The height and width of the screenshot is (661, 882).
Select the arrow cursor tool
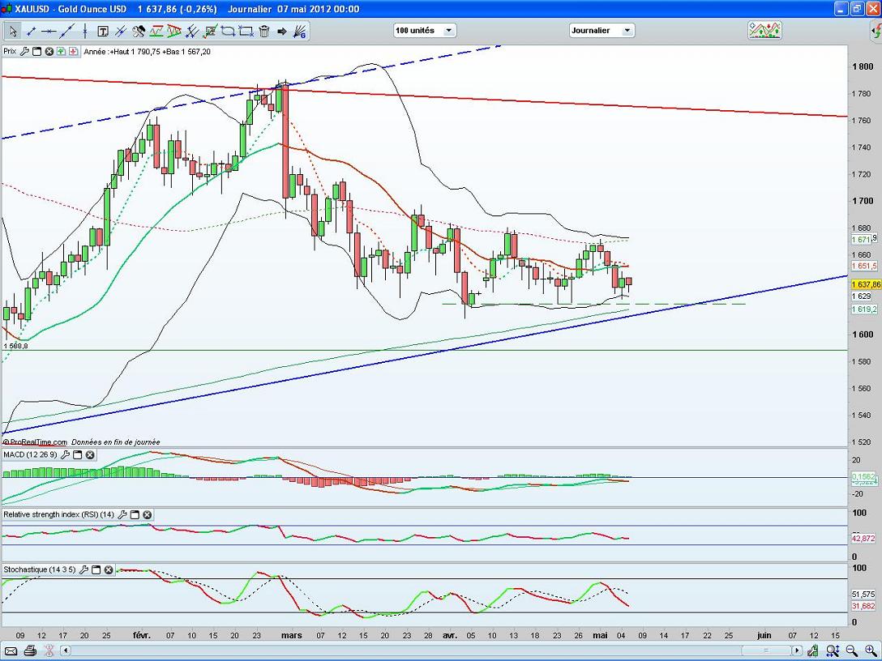pos(12,32)
